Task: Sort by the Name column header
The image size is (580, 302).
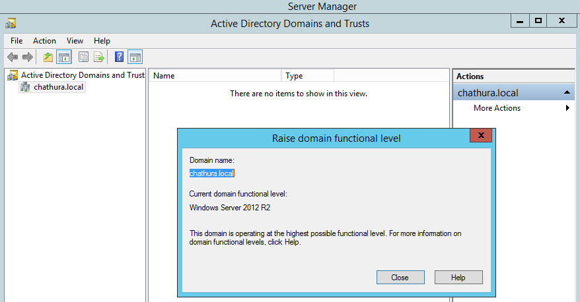Action: click(215, 76)
